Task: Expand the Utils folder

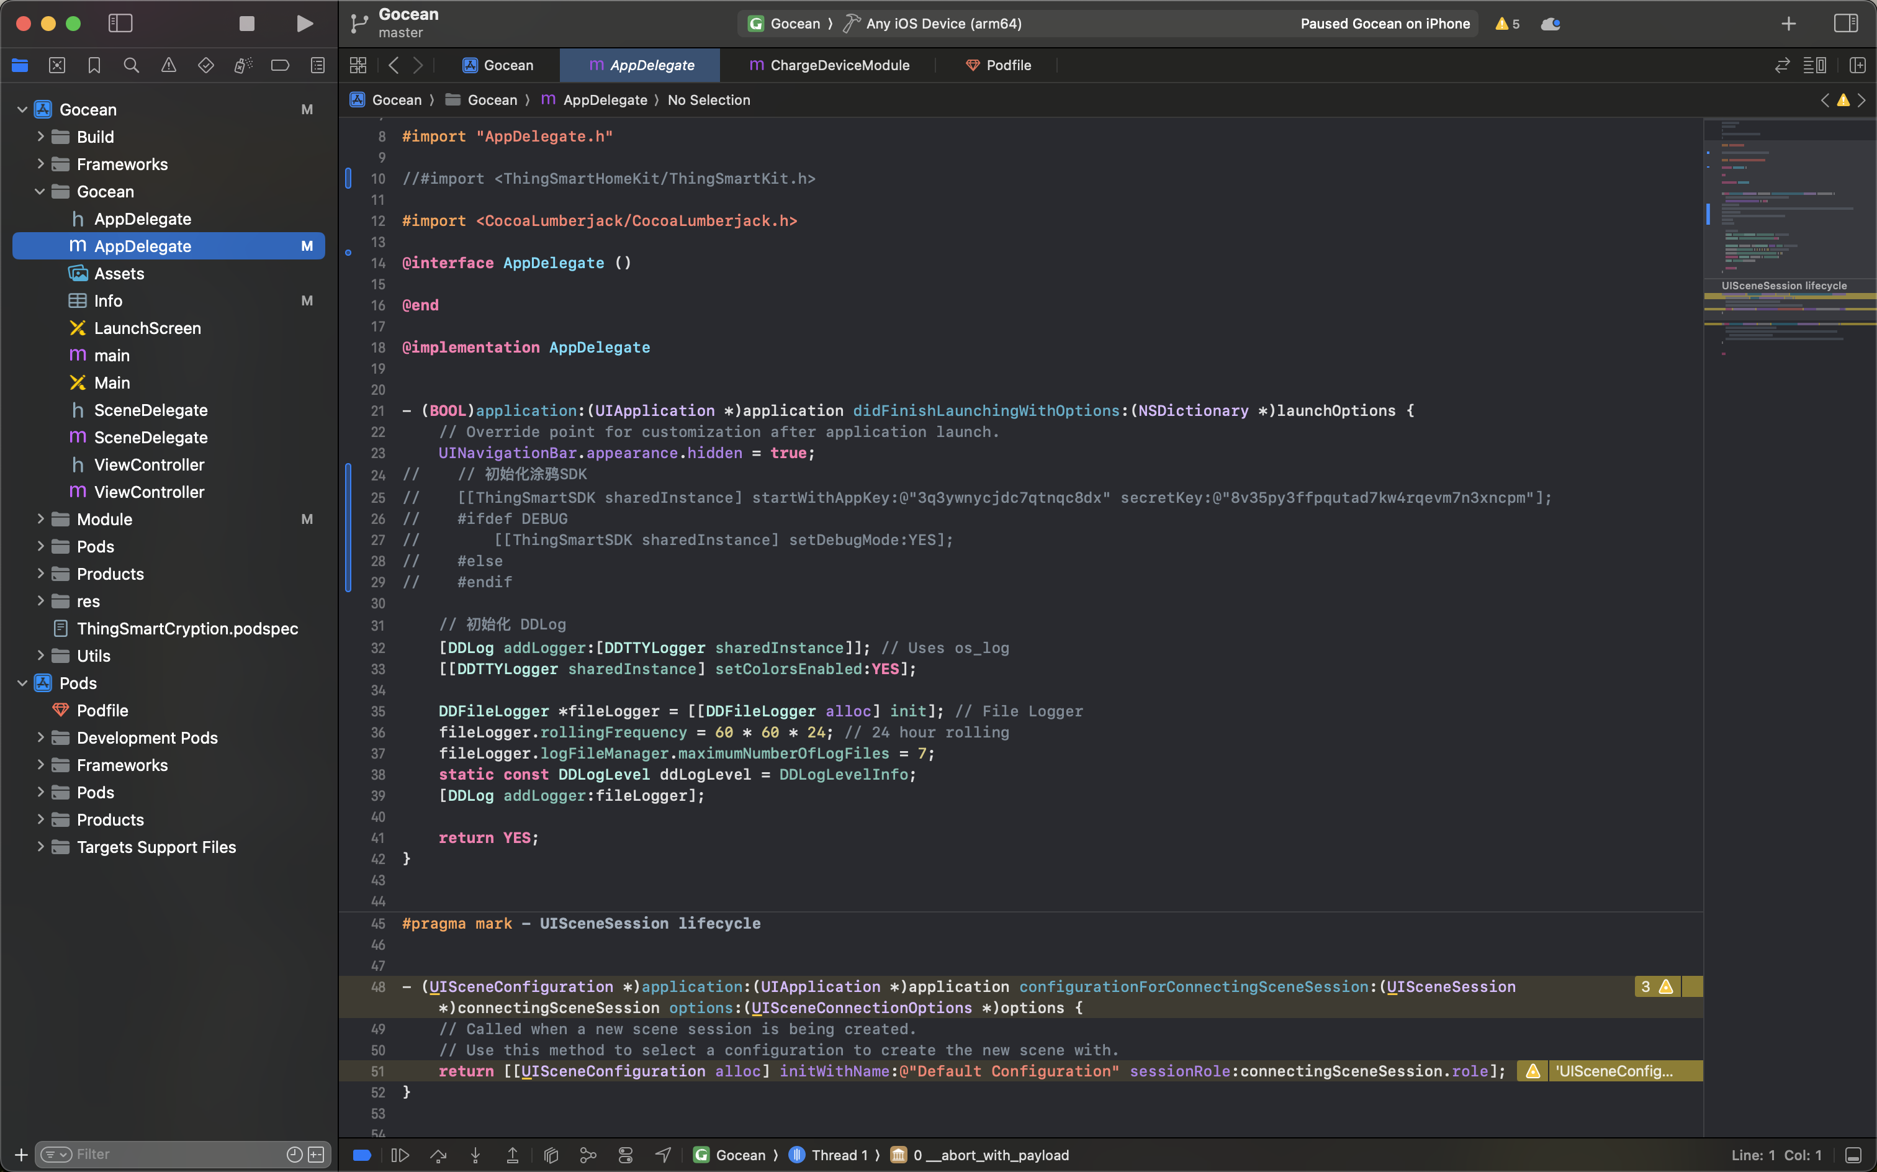Action: click(40, 656)
